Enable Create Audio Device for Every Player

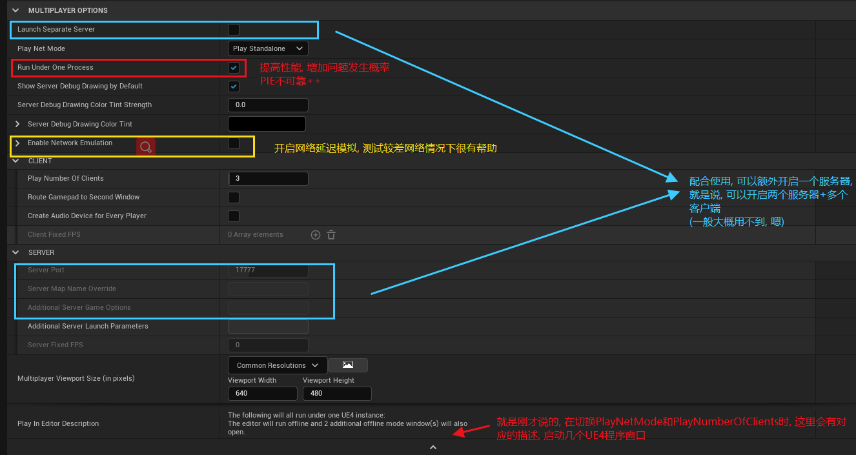(x=233, y=216)
